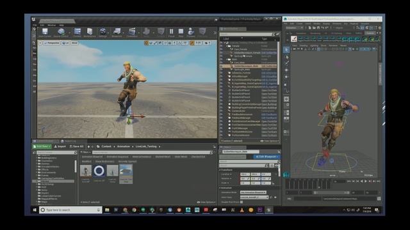Open Maya menu set dropdown
The image size is (410, 230).
(x=295, y=27)
